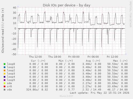Select the loop1 device label
Screen dimensions: 133x99
11,67
